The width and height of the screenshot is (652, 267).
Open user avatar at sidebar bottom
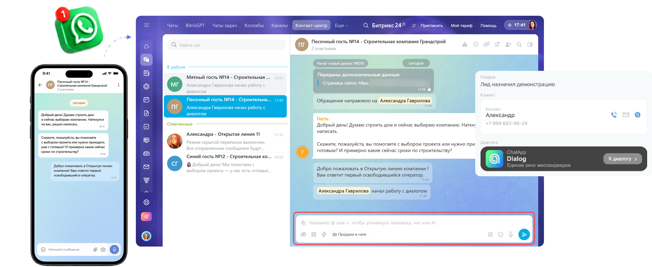tap(146, 236)
